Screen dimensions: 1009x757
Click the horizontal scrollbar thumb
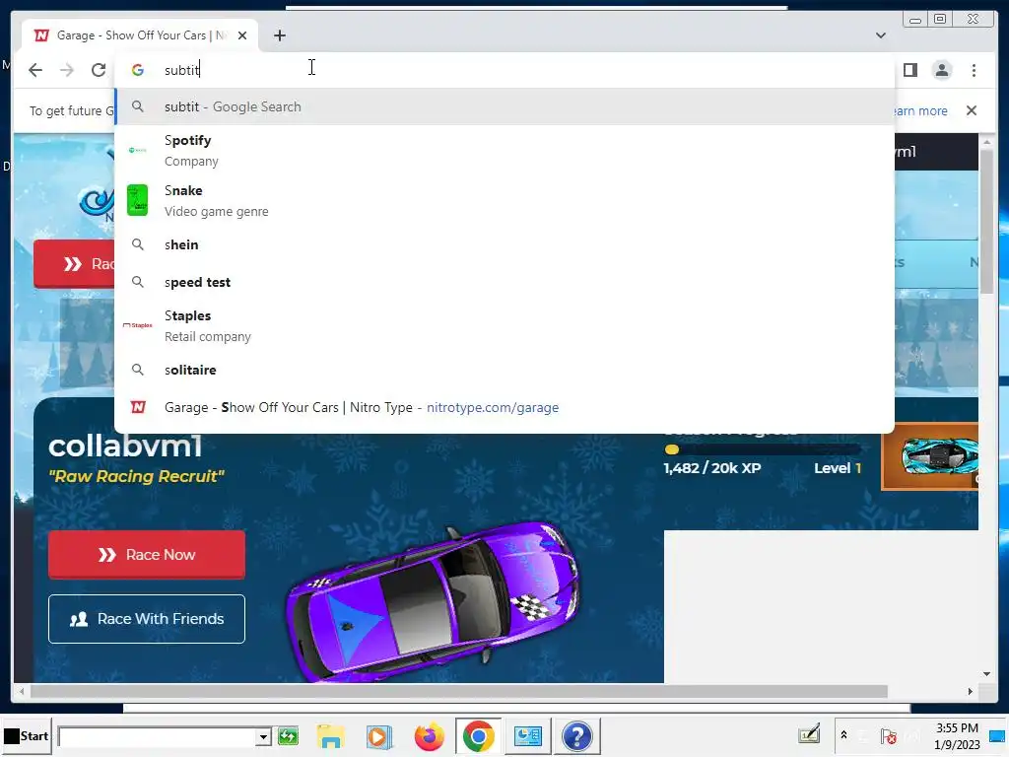459,691
